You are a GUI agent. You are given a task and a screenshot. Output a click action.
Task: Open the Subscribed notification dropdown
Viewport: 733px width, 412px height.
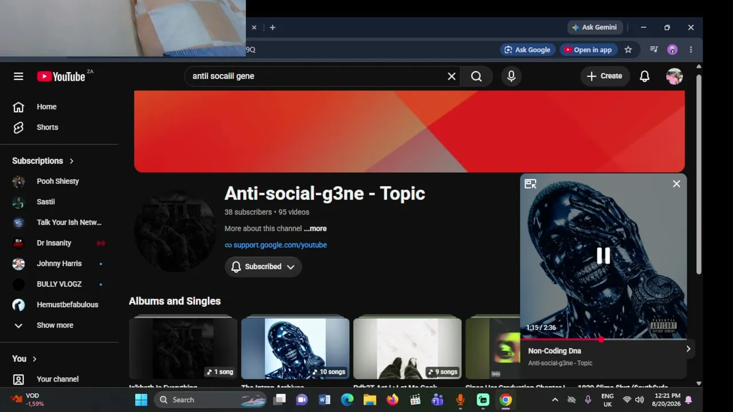click(263, 267)
